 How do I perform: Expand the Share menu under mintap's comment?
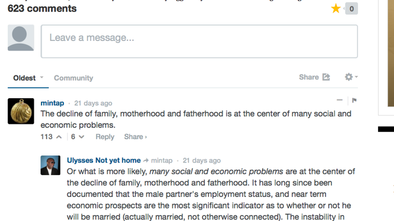(x=135, y=137)
